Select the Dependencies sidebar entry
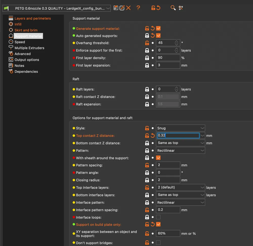 (x=26, y=71)
